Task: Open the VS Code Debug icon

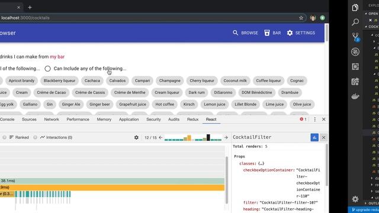Action: pos(355,52)
